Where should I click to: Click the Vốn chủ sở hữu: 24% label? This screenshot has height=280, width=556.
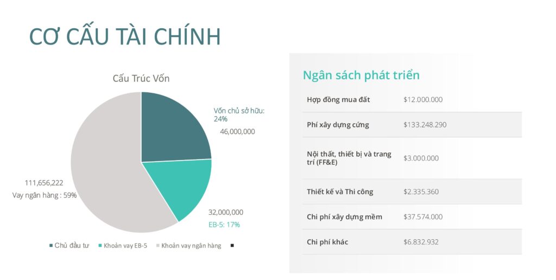pyautogui.click(x=239, y=114)
